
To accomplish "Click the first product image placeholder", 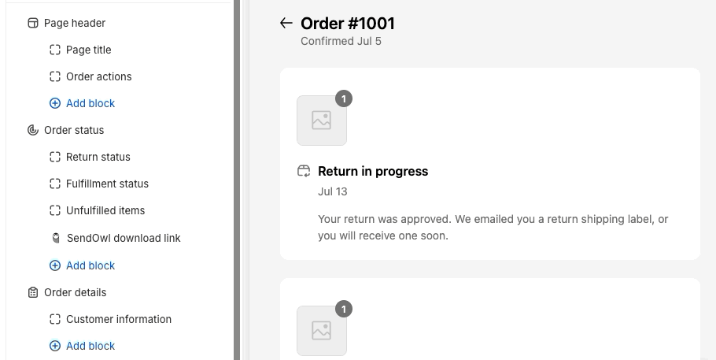I will (x=321, y=121).
